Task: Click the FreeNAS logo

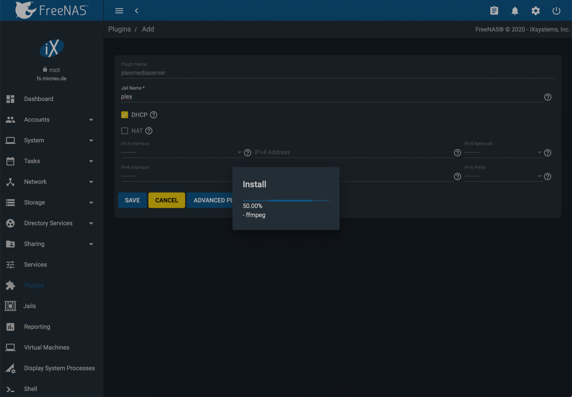Action: click(52, 10)
